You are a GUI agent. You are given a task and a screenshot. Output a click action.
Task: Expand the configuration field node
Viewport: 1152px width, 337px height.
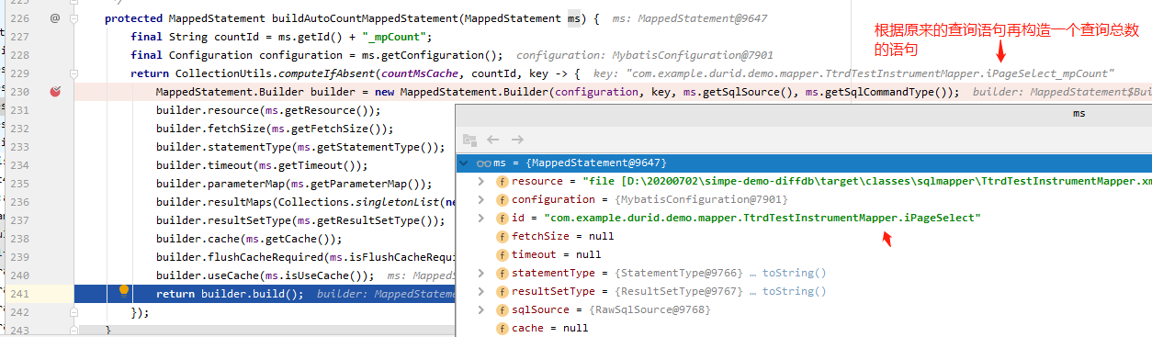pos(481,199)
